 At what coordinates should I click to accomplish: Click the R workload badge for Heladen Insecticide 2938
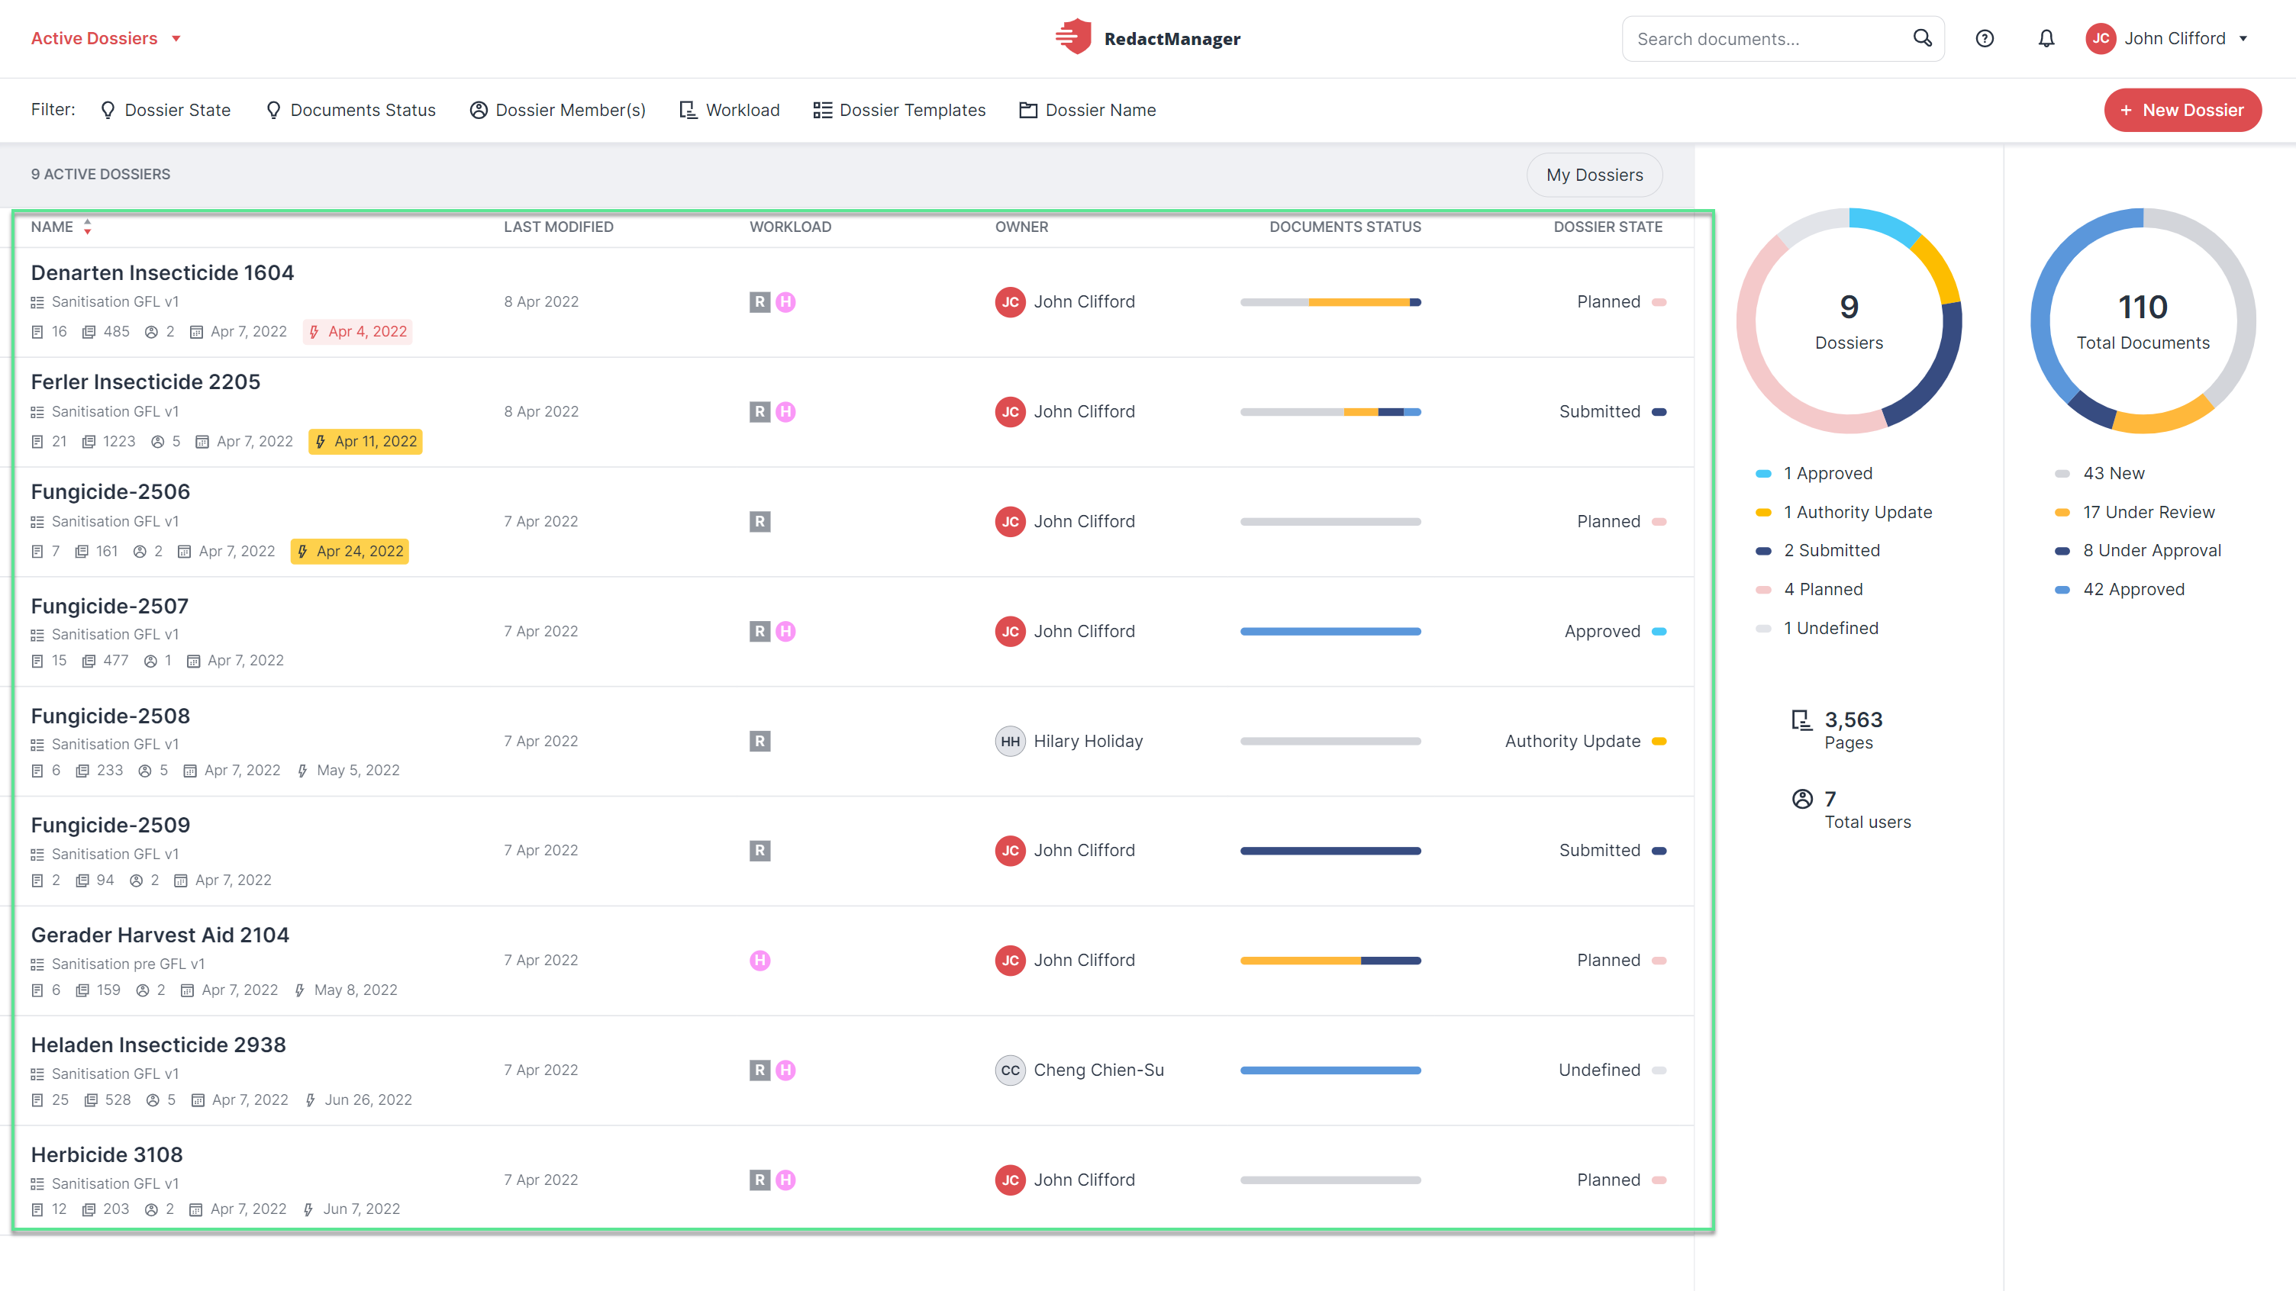tap(759, 1070)
